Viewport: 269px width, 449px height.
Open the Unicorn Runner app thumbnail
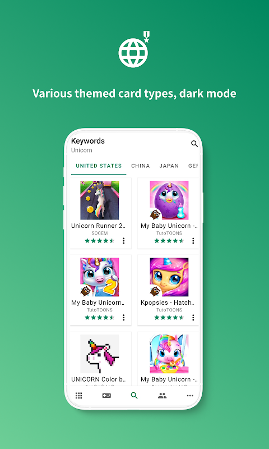100,200
